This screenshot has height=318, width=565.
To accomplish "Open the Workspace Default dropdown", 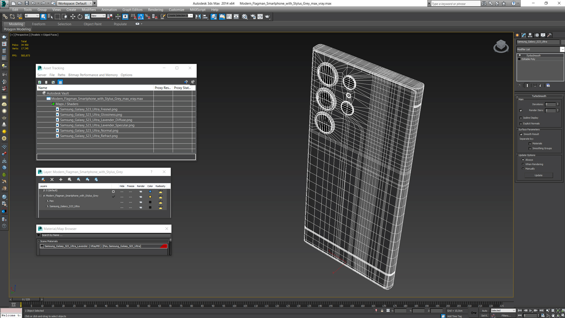I will 75,3.
